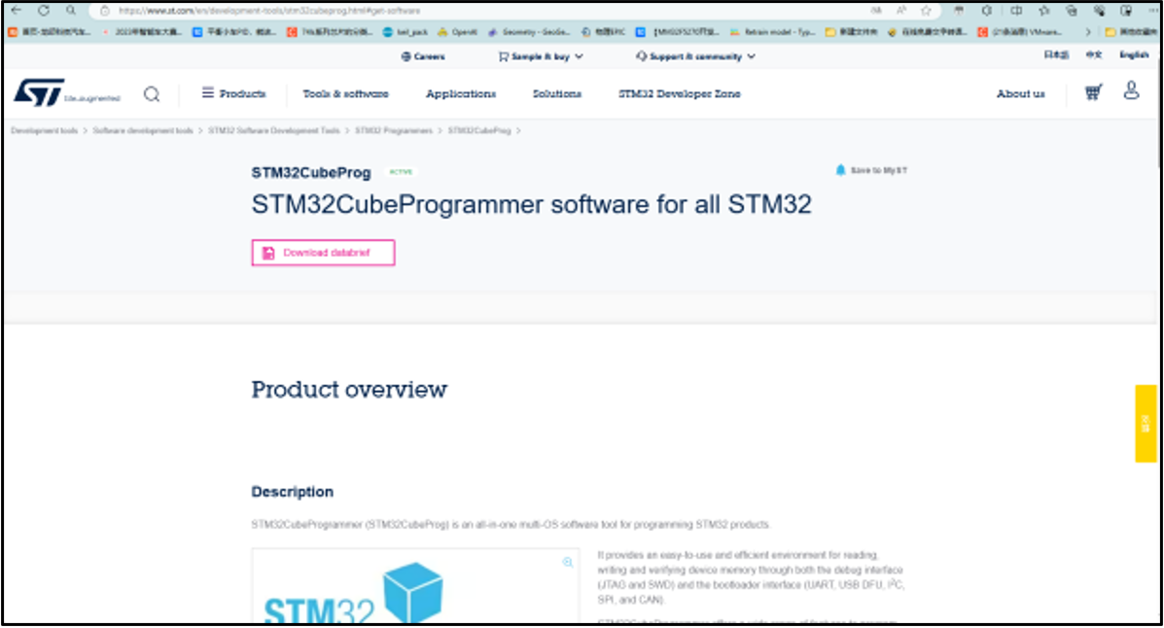Open the keil_pack bookmark
This screenshot has width=1164, height=628.
point(406,32)
